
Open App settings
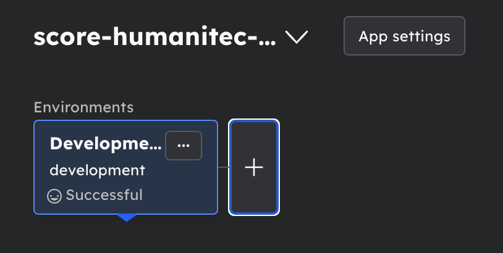[x=404, y=36]
